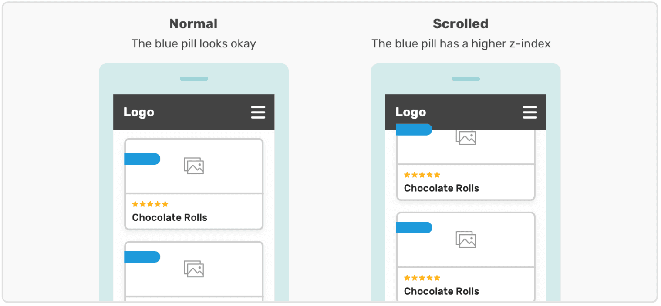This screenshot has width=661, height=306.
Task: Click image placeholder in Normal phone's first card
Action: click(194, 166)
